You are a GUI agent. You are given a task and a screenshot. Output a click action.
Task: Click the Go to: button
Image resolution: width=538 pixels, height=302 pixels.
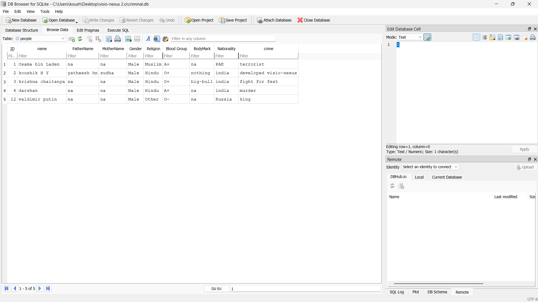coord(216,289)
